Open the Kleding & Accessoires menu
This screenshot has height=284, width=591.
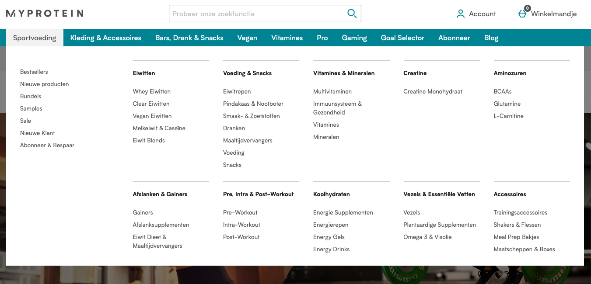pyautogui.click(x=105, y=38)
